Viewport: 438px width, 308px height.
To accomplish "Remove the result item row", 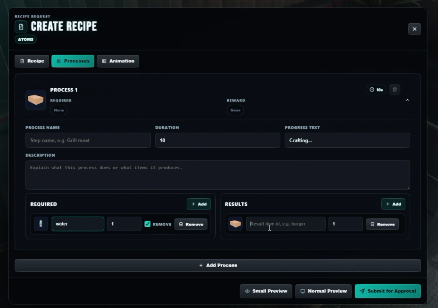I will pyautogui.click(x=382, y=224).
